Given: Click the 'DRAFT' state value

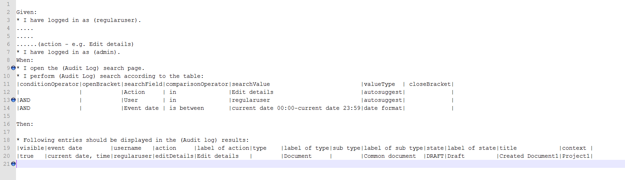Looking at the screenshot, I should click(435, 156).
